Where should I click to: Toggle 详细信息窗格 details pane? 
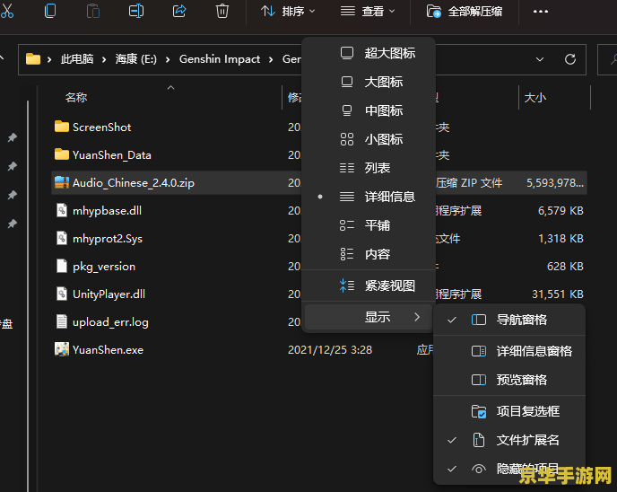509,351
